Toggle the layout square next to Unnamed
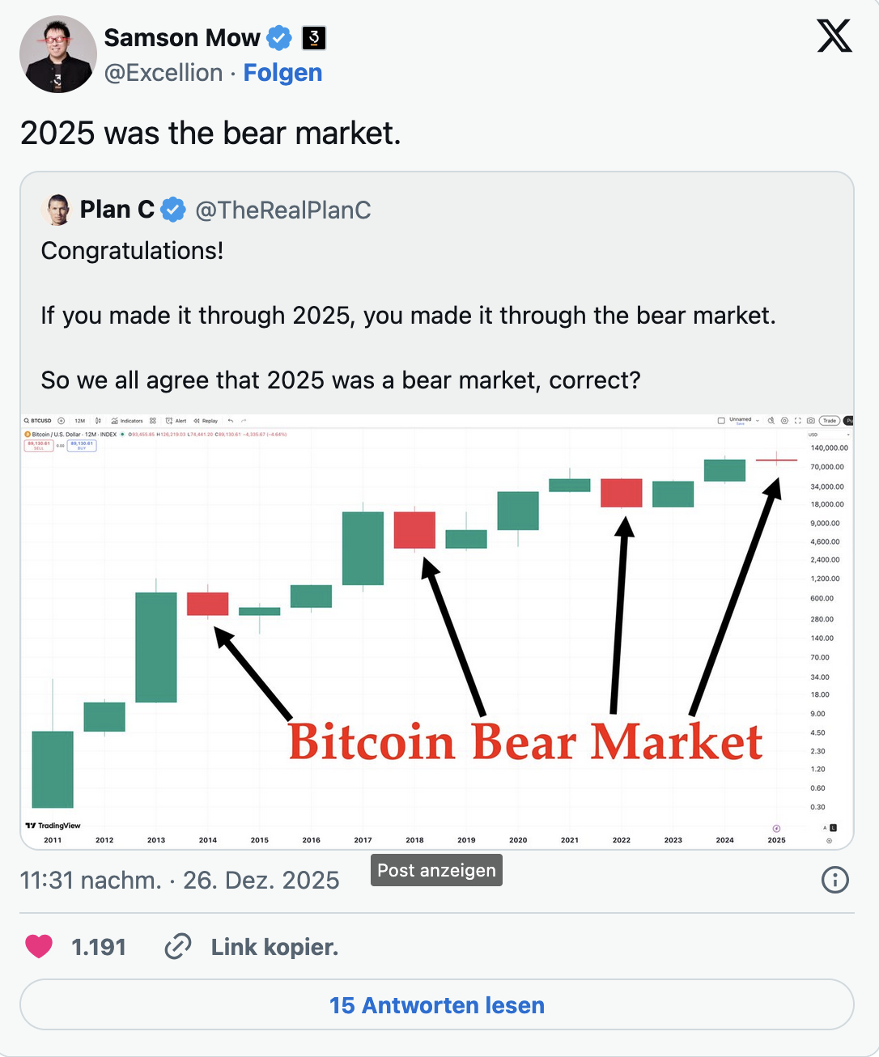Viewport: 879px width, 1057px height. click(x=721, y=421)
